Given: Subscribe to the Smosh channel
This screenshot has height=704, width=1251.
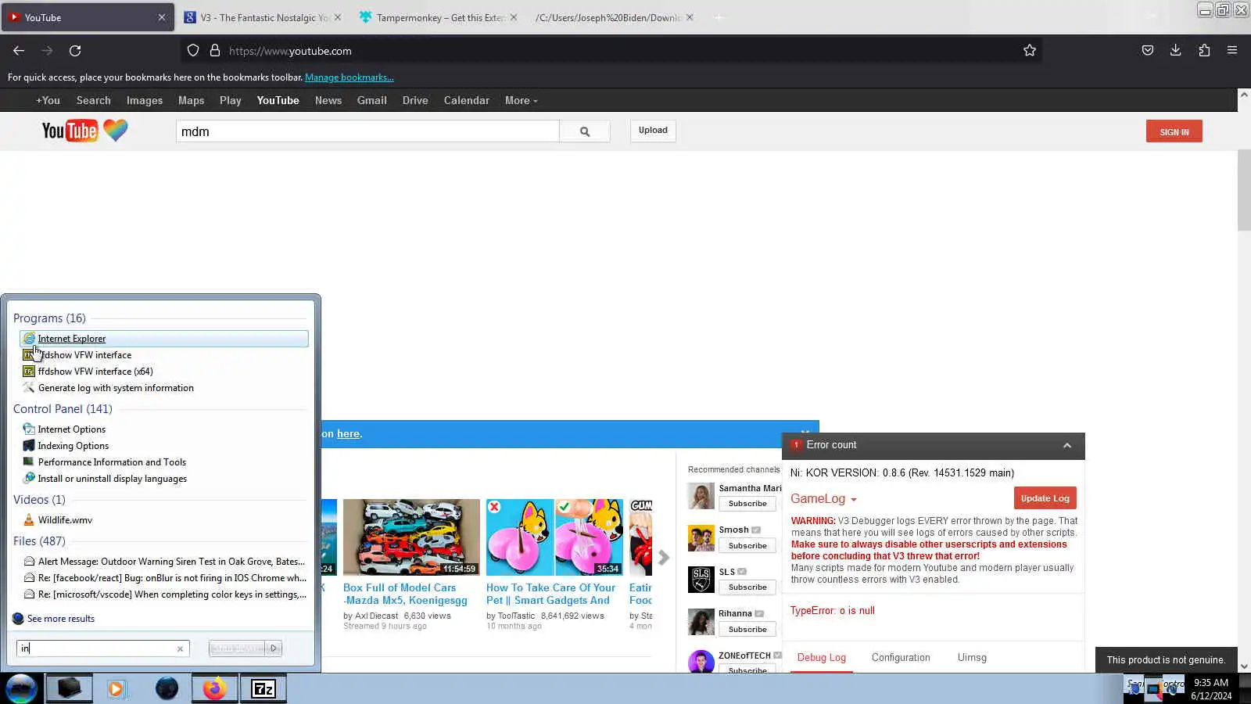Looking at the screenshot, I should coord(747,546).
